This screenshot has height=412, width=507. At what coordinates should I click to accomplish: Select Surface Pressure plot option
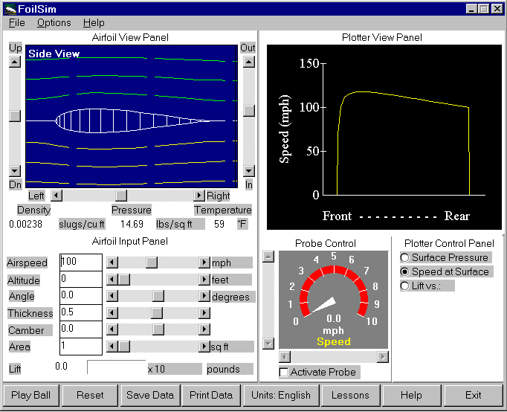pos(404,257)
